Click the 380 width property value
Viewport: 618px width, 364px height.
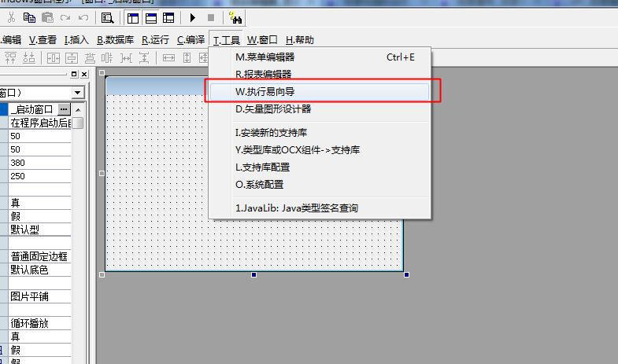(x=40, y=163)
